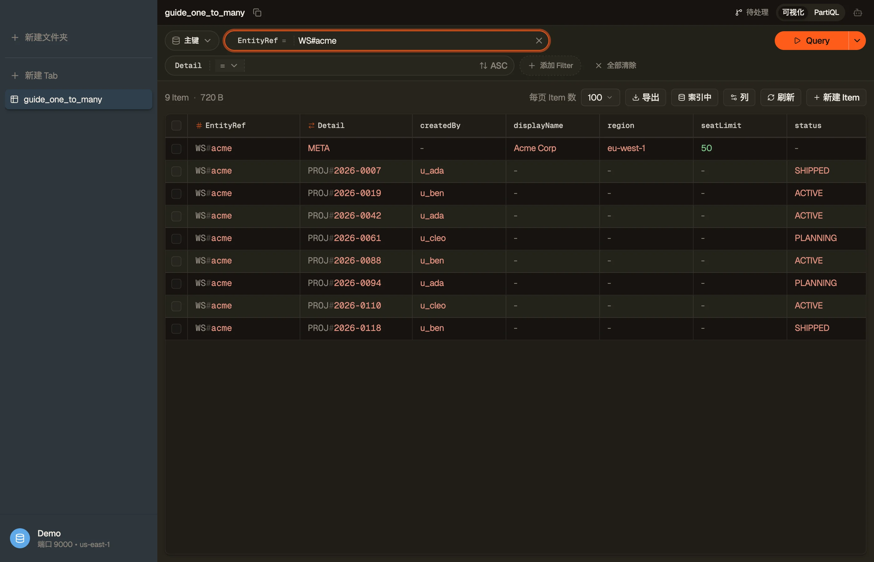Toggle ASC sort order
The height and width of the screenshot is (562, 874).
click(493, 66)
